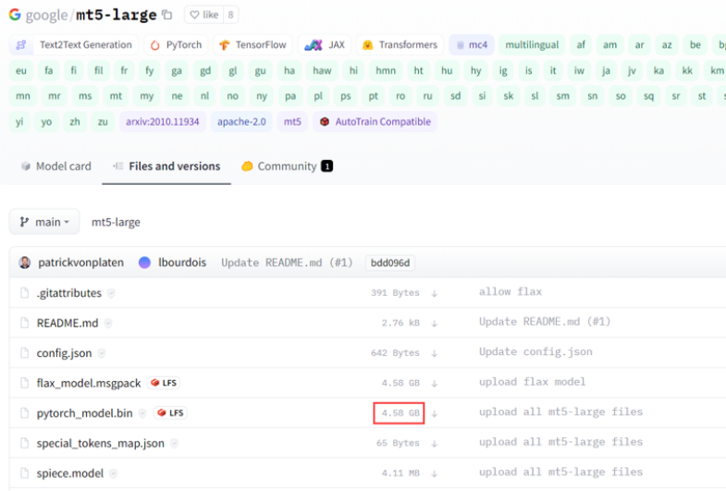Screen dimensions: 726x491
Task: Download flax_model.msgpack via arrow icon
Action: point(435,384)
